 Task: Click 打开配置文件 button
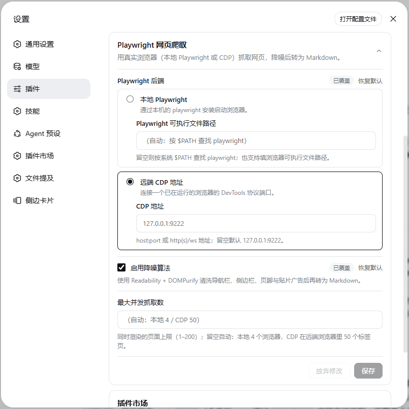(x=358, y=19)
